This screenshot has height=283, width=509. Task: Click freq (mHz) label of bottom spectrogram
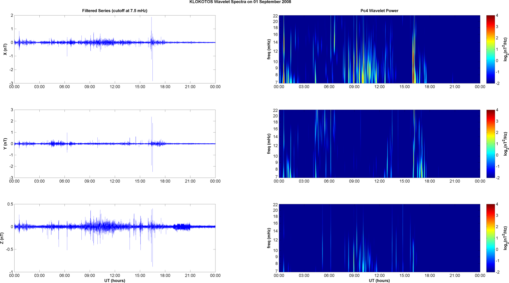(x=269, y=238)
